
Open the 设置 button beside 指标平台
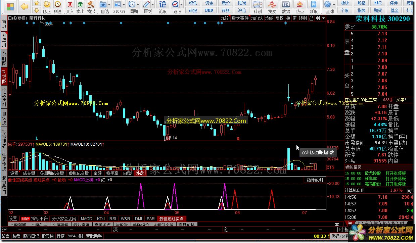[x=13, y=218]
